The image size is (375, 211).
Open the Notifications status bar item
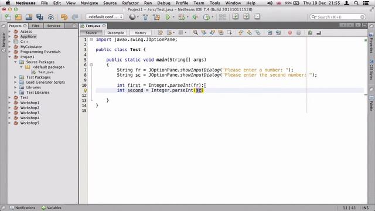pos(22,207)
